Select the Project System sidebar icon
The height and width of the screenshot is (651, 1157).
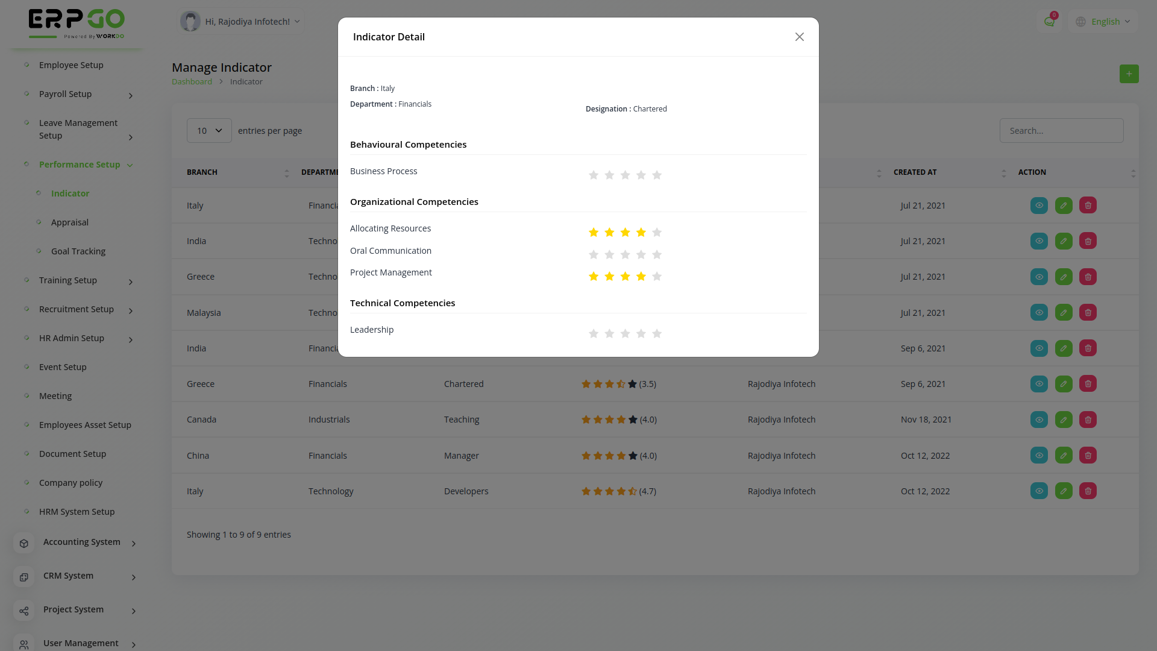[x=24, y=611]
